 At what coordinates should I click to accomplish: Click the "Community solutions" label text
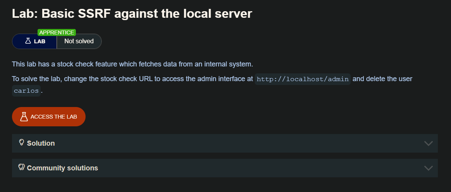(x=62, y=168)
